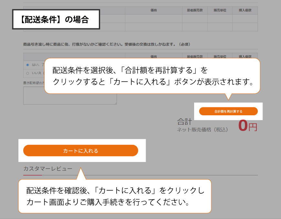
Task: Select 最低販売数 header in the lower options table
Action: click(x=195, y=56)
